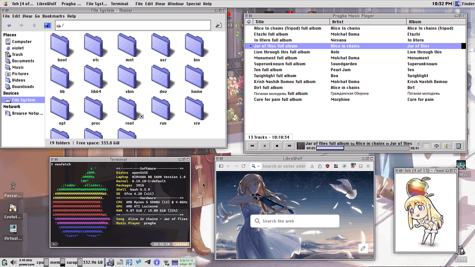The image size is (475, 267).
Task: Click the uBlock Origin shield icon
Action: click(327, 166)
